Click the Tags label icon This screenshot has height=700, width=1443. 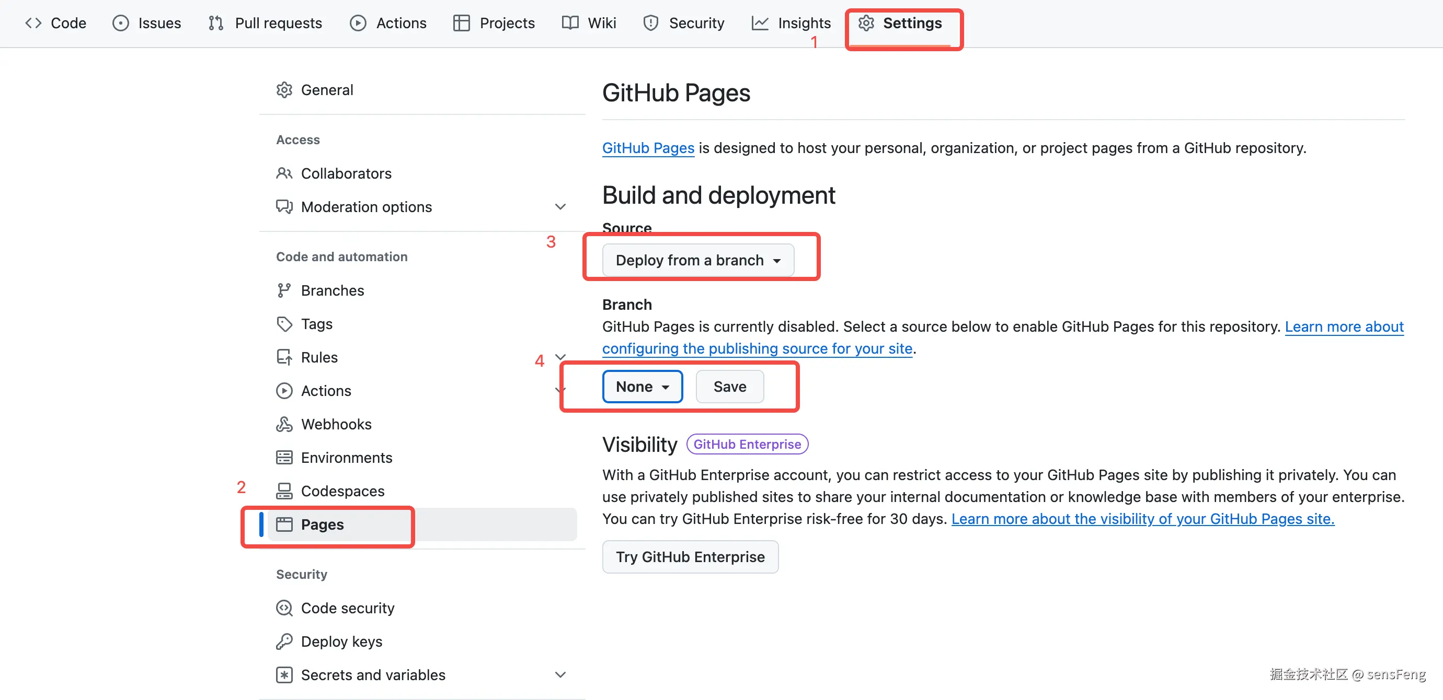(x=284, y=324)
